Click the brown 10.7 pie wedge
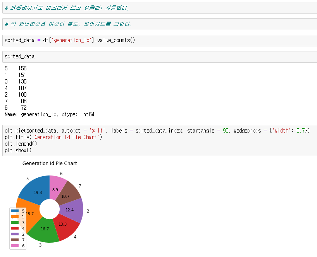Screen dimensions: 317x257 pyautogui.click(x=69, y=194)
